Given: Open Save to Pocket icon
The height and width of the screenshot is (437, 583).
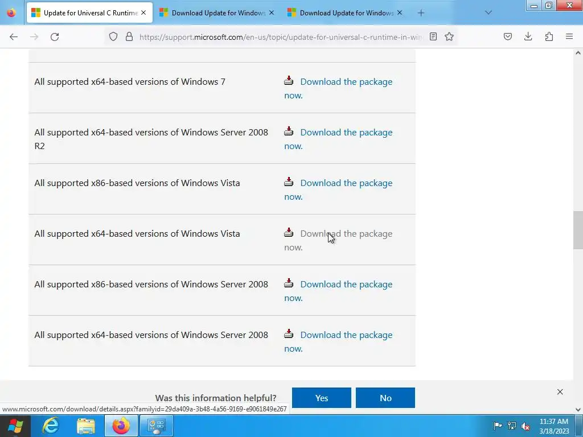Looking at the screenshot, I should [507, 36].
